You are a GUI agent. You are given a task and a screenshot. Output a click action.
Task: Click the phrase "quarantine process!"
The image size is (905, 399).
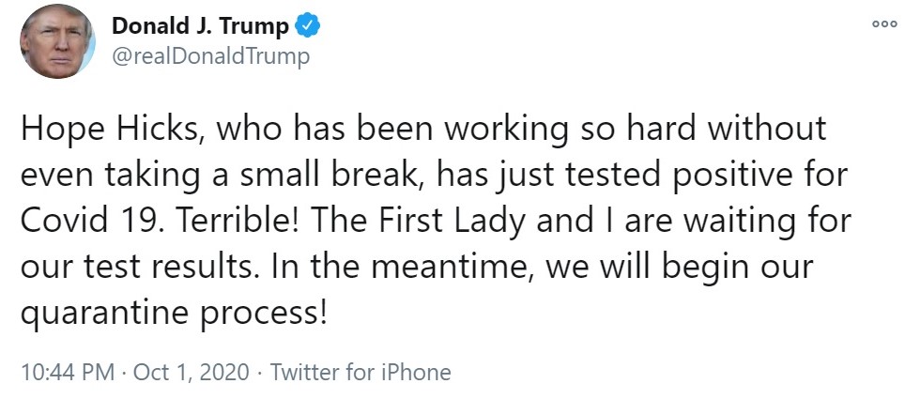[x=175, y=309]
